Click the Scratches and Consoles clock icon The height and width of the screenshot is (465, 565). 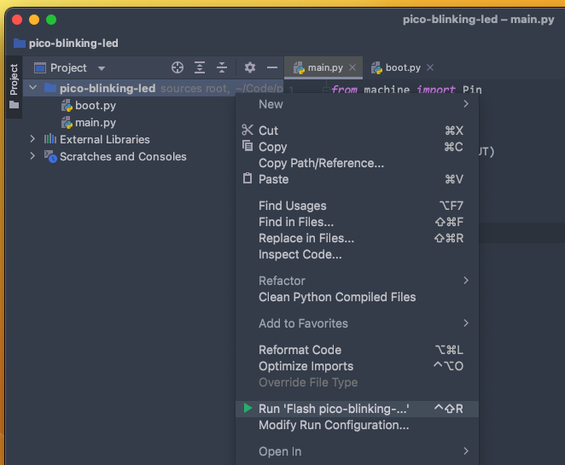pyautogui.click(x=50, y=156)
